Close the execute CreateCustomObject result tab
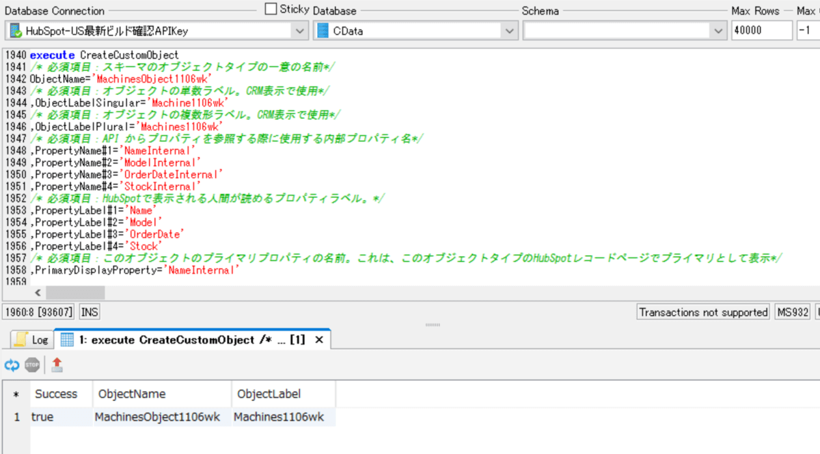 318,339
